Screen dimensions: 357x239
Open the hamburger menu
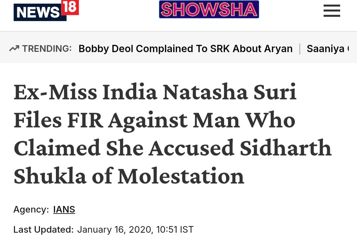332,11
